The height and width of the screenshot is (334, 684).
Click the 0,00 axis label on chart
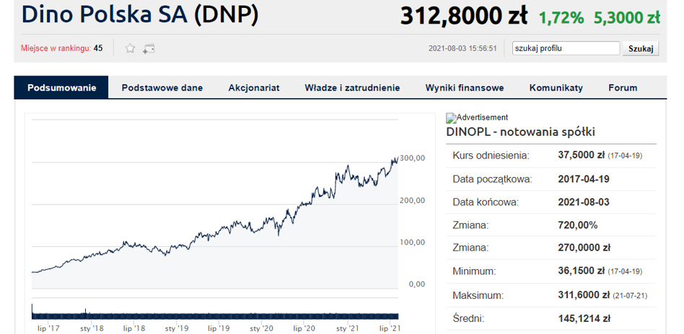(x=416, y=284)
